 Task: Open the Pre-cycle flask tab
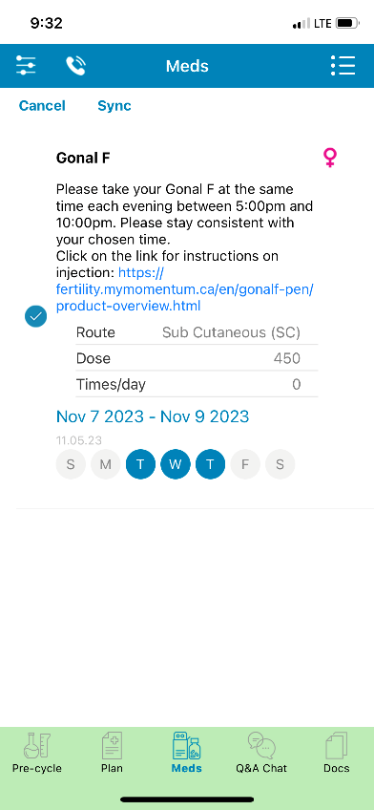click(36, 753)
